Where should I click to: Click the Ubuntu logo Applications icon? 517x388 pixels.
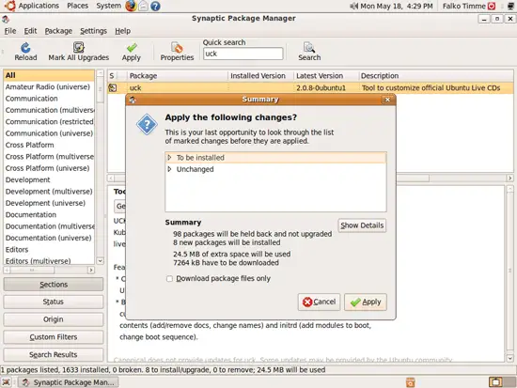coord(9,6)
